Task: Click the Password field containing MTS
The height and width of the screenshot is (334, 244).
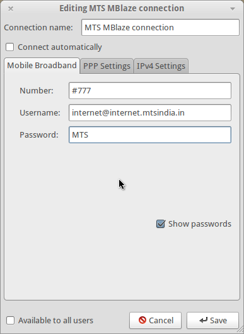Action: click(x=150, y=135)
